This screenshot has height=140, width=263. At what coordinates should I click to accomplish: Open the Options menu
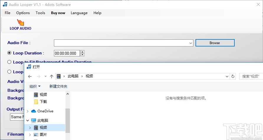tap(23, 13)
